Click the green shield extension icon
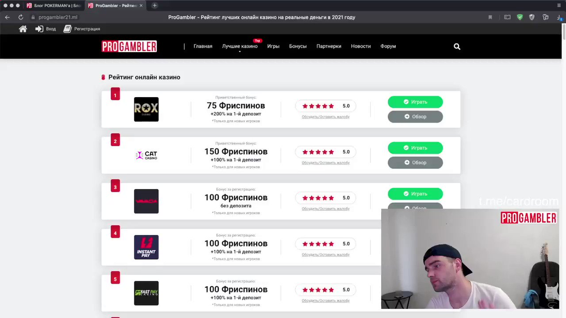 pyautogui.click(x=520, y=17)
